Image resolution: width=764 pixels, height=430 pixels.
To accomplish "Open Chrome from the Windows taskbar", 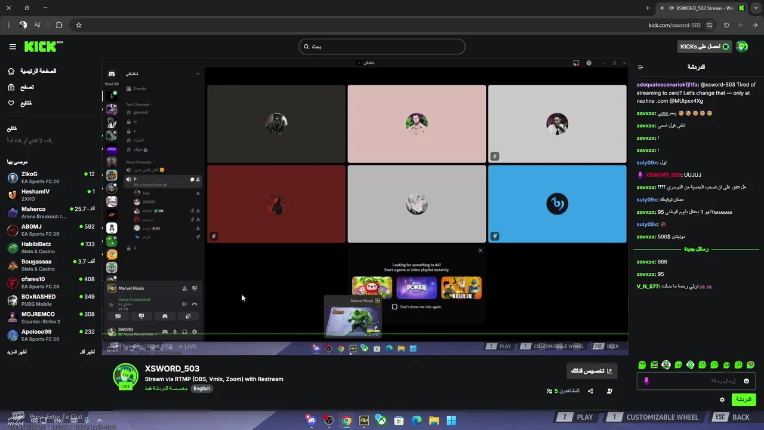I will pyautogui.click(x=346, y=420).
